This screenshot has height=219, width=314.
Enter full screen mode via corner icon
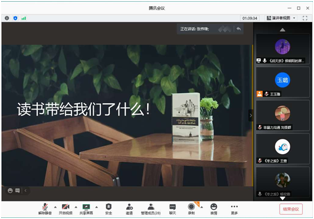tap(305, 18)
